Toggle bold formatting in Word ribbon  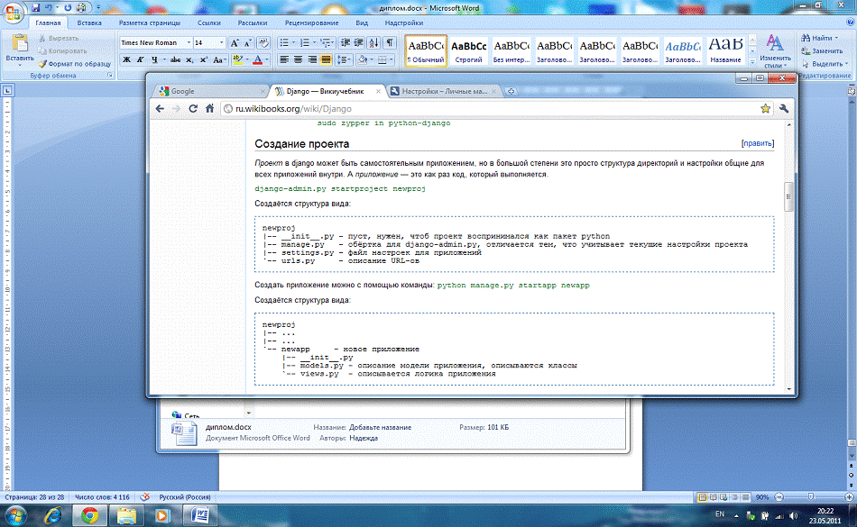click(x=127, y=59)
